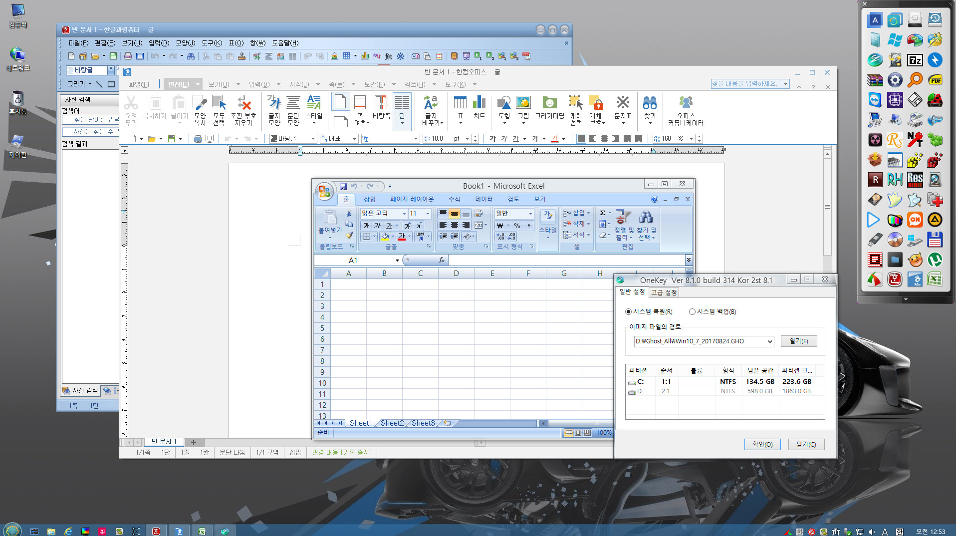Screen dimensions: 956x536
Task: Click the OneKey 닫기(C) button
Action: (x=806, y=445)
